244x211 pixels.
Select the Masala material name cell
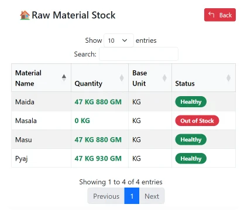(41, 121)
